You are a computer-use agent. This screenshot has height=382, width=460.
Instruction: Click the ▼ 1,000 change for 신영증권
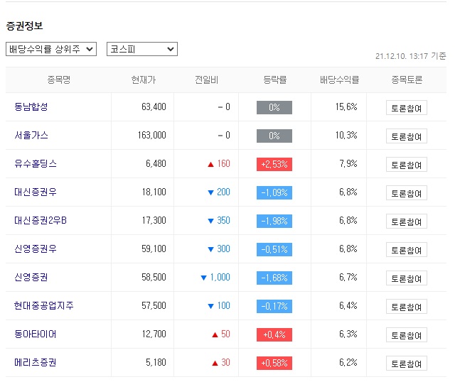click(x=215, y=278)
